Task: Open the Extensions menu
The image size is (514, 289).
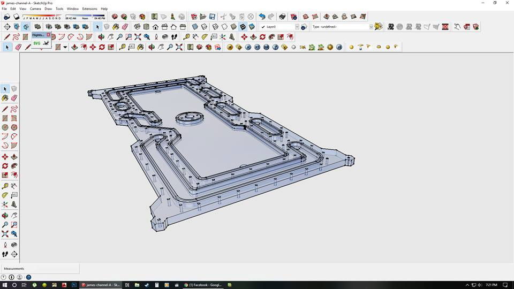Action: click(89, 9)
